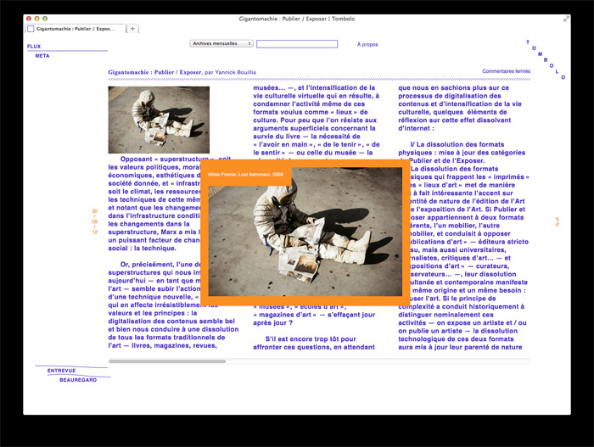This screenshot has height=447, width=594.
Task: Click the window title Gigantomachie : Publier / Exposer | Tombolo
Action: 297,19
